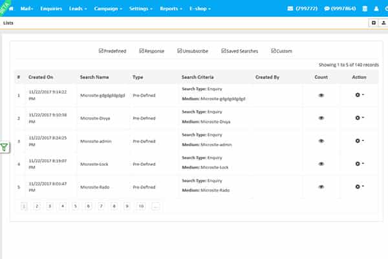Open action gear dropdown for Microsite-Lock
Viewport: 388px width, 259px height.
pyautogui.click(x=359, y=164)
